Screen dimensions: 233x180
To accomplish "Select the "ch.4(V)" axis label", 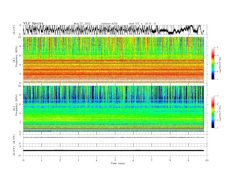I will pos(14,151).
